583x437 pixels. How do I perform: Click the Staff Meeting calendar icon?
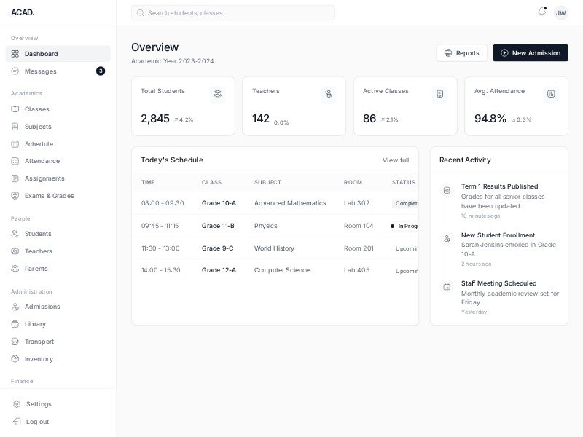pos(447,287)
